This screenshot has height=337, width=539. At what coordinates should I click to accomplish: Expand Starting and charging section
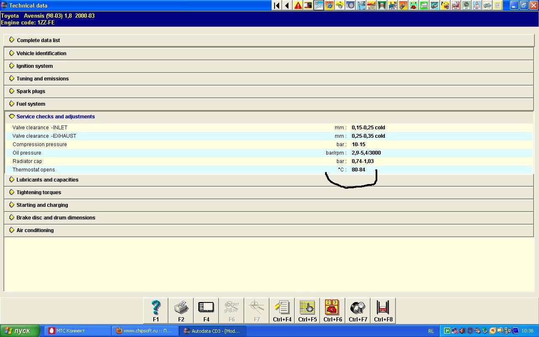coord(269,205)
